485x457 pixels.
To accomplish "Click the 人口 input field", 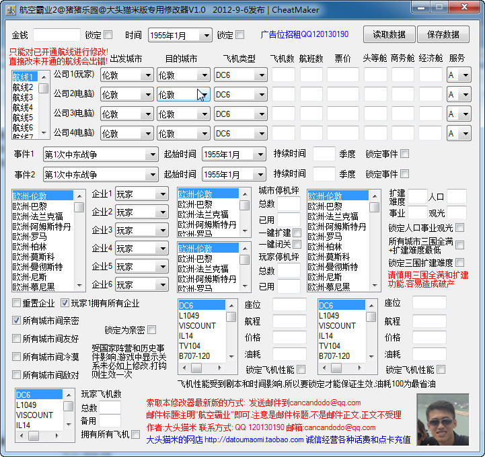I will coord(456,196).
